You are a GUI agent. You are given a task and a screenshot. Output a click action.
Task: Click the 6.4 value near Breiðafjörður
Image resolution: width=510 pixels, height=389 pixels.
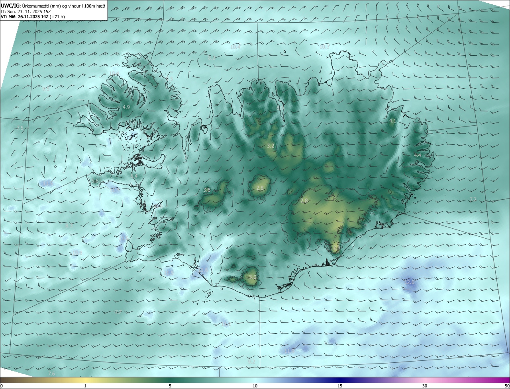pyautogui.click(x=134, y=176)
